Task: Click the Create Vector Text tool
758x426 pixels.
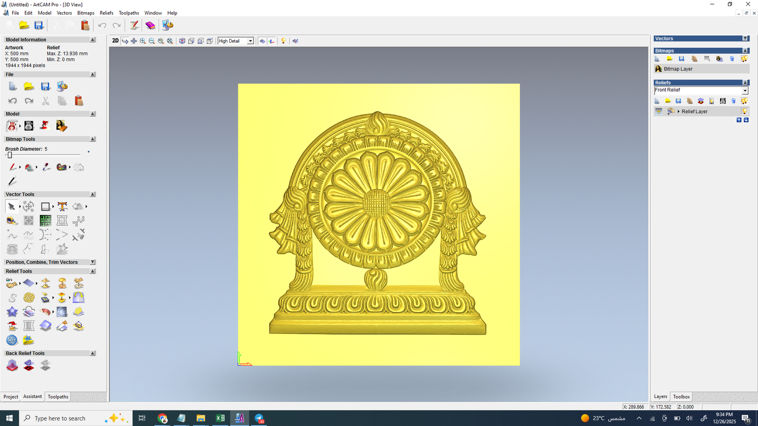Action: point(62,206)
